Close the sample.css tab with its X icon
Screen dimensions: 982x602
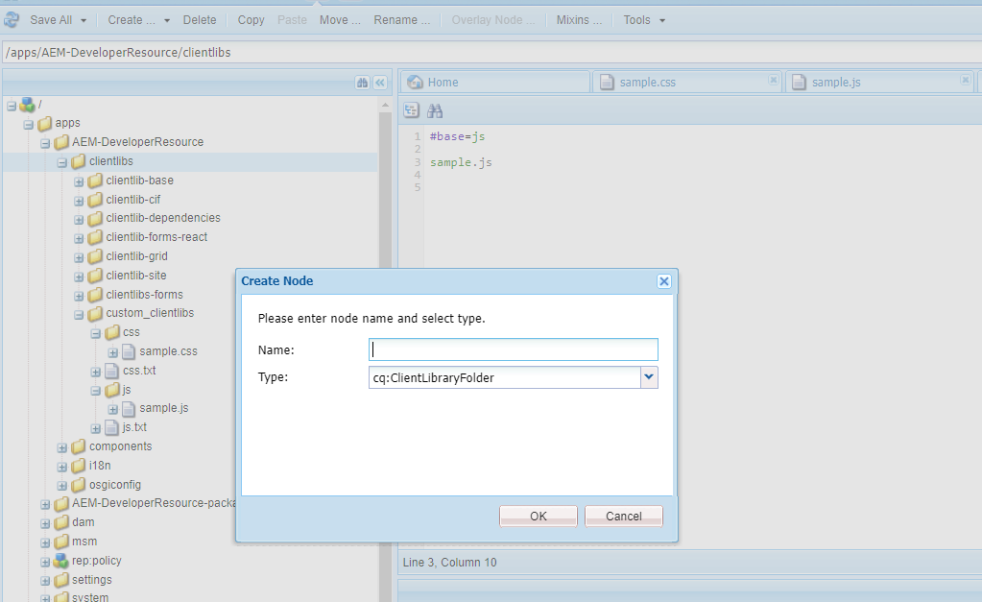(x=773, y=81)
